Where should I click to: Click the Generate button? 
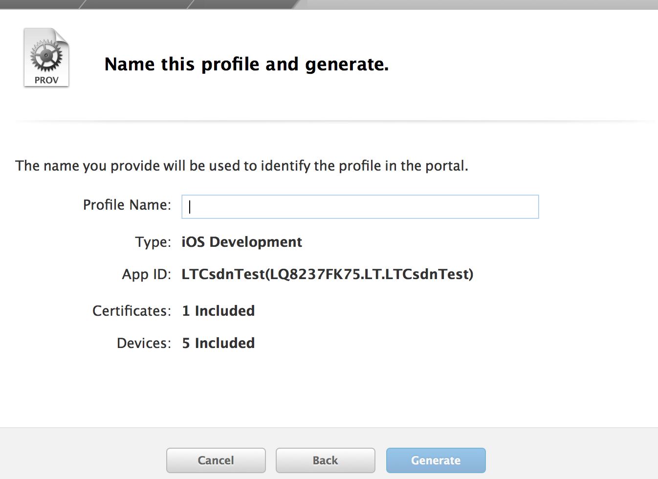tap(436, 460)
